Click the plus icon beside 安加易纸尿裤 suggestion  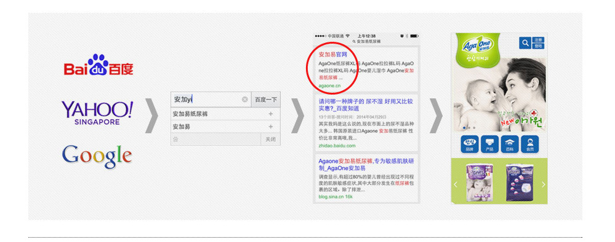click(x=271, y=114)
